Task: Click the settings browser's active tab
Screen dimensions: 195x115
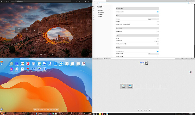Action: pyautogui.click(x=99, y=1)
